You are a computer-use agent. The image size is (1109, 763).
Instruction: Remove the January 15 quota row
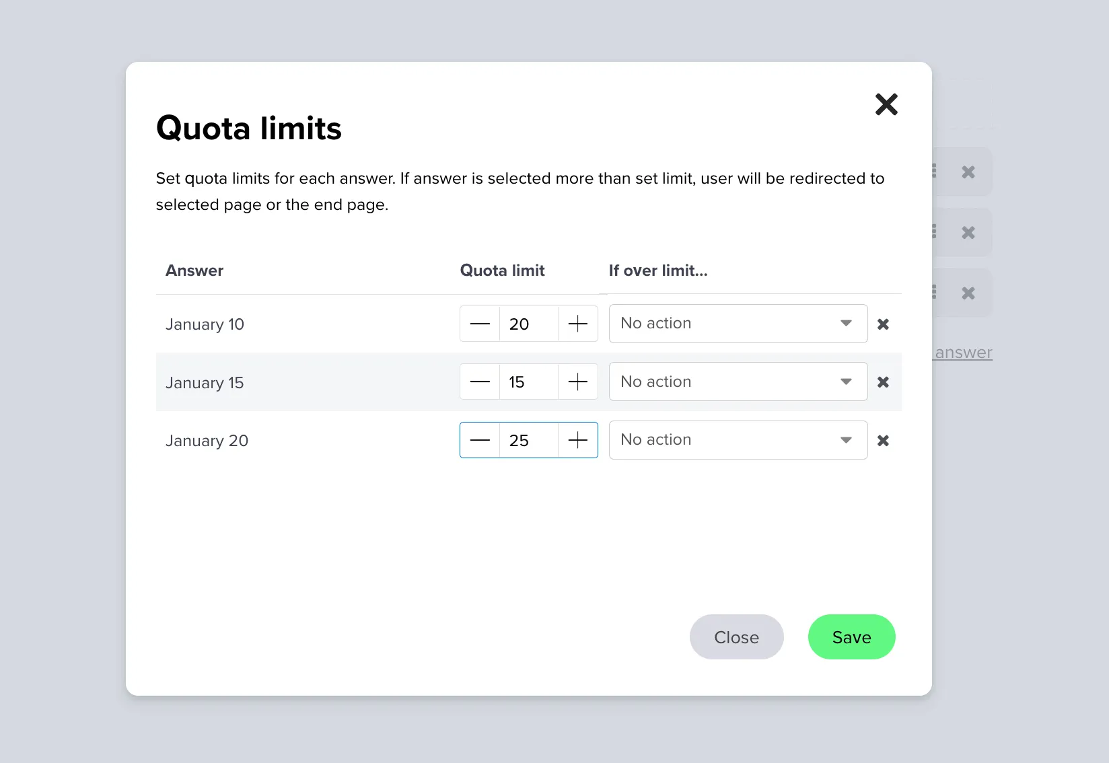(884, 381)
